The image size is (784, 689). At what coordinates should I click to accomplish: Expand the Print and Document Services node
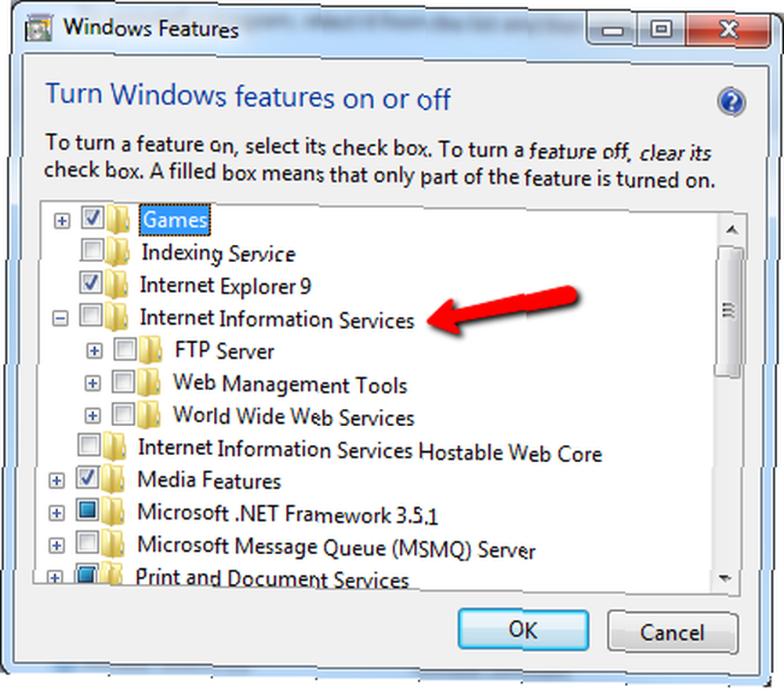(55, 578)
